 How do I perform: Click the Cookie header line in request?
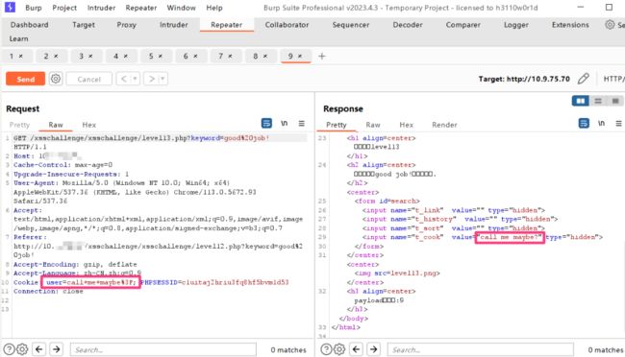click(x=151, y=282)
